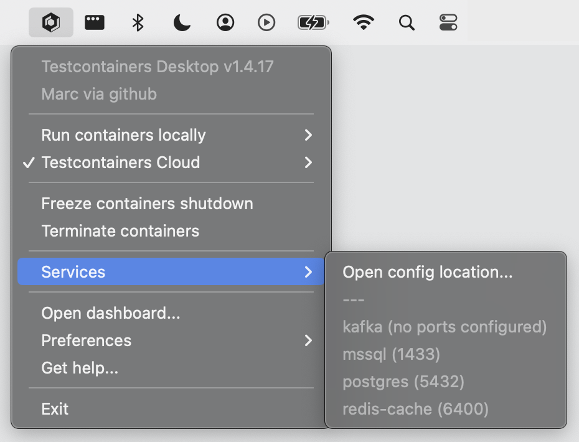Freeze containers shutdown toggle entry
This screenshot has height=442, width=579.
tap(147, 204)
